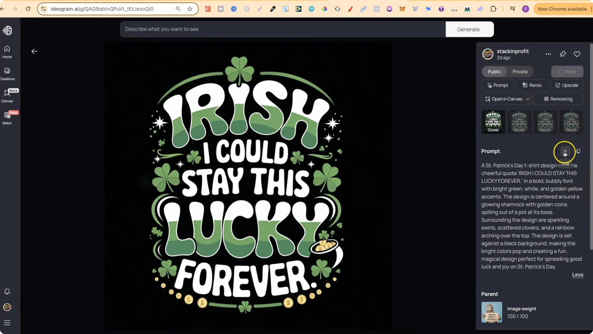
Task: Switch visibility to Private
Action: 520,71
